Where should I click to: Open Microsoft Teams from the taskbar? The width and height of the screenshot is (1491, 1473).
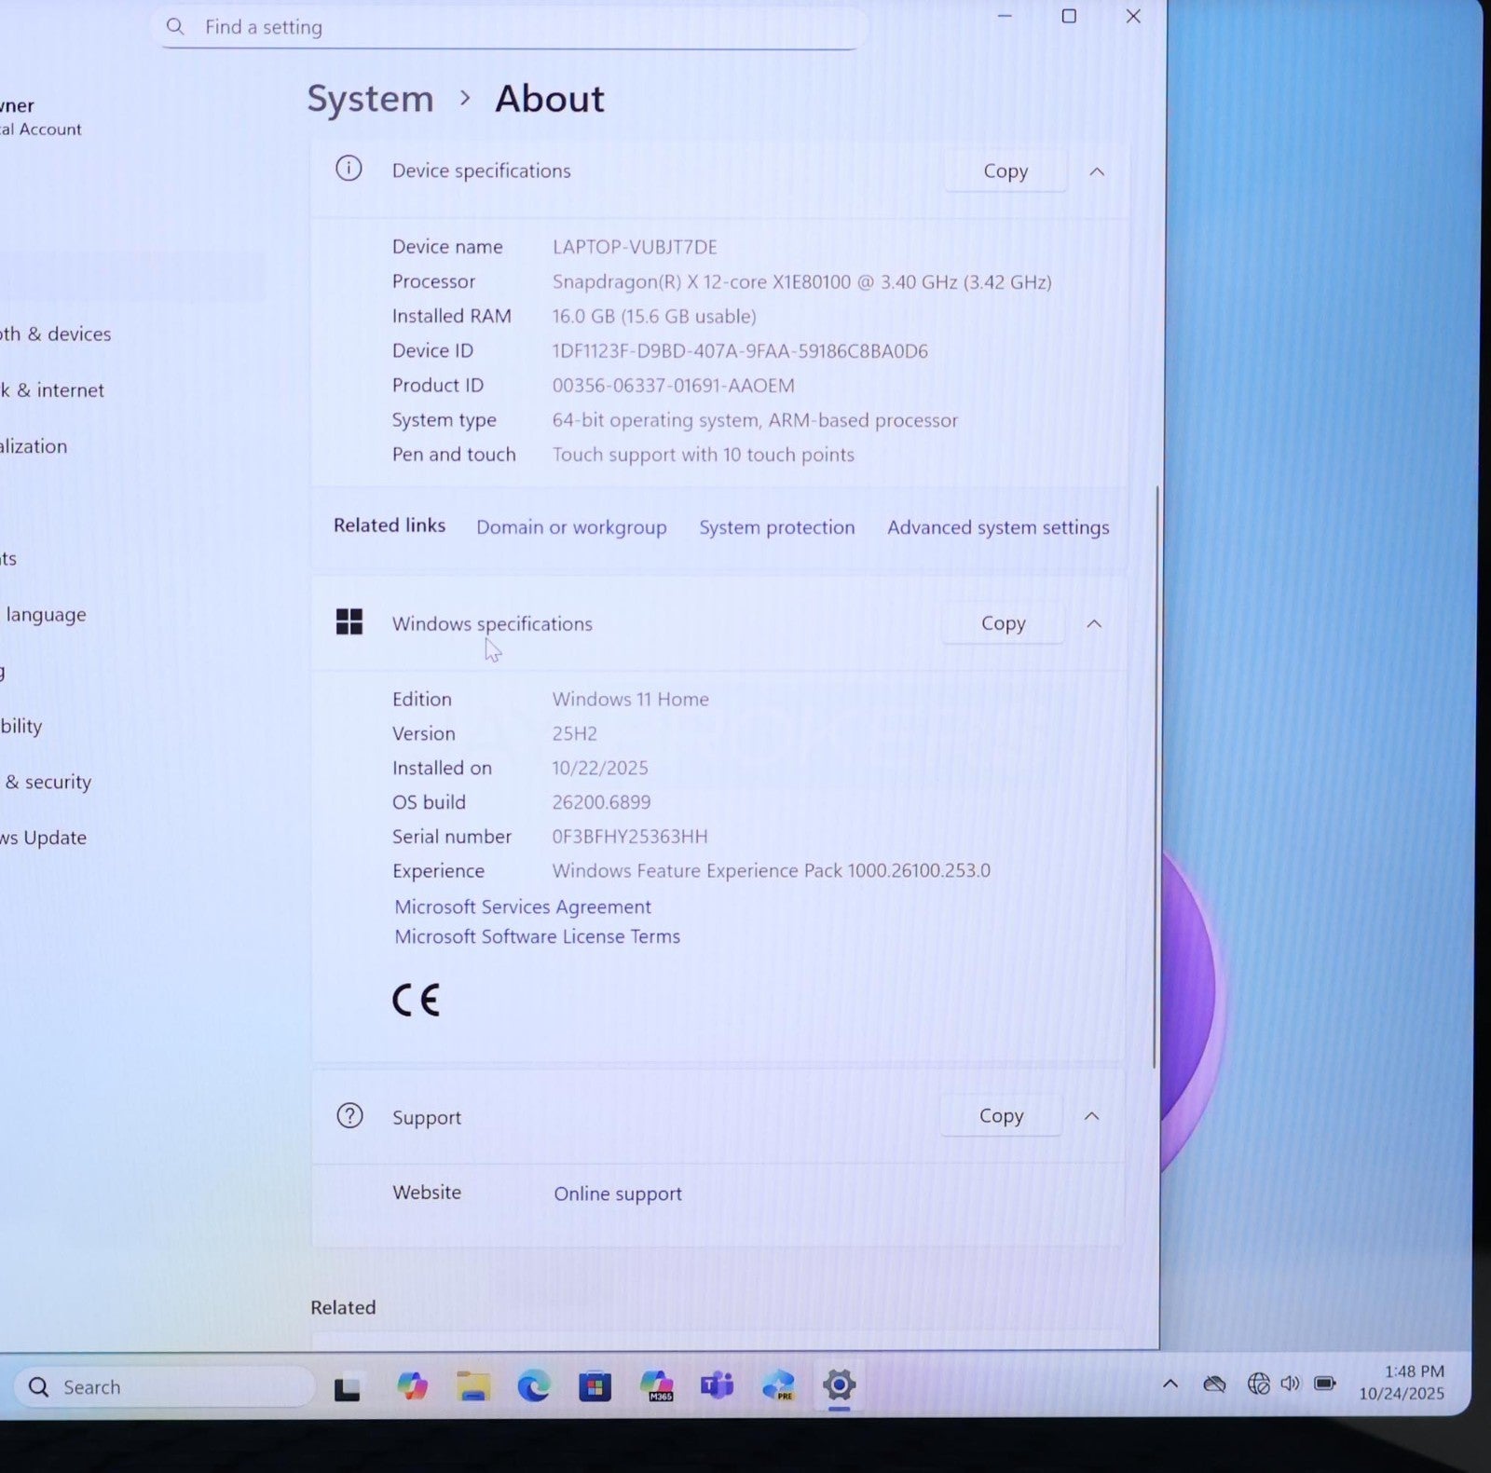click(x=717, y=1386)
